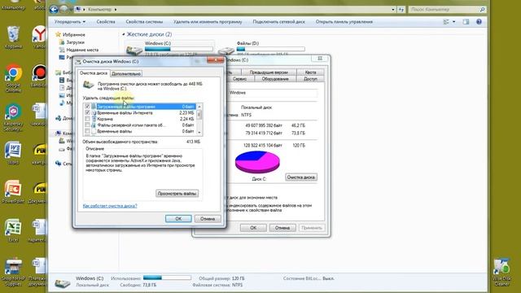Click the help question mark icon in the Explorer toolbar
This screenshot has width=521, height=293.
[x=479, y=22]
